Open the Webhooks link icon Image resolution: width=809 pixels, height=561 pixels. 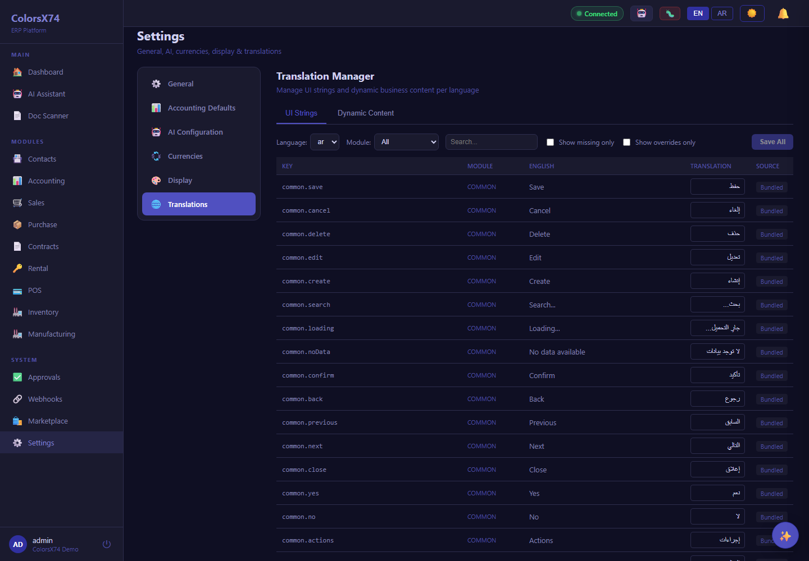tap(17, 399)
